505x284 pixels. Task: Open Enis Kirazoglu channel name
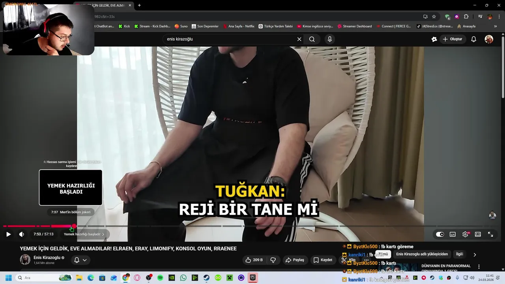(47, 258)
